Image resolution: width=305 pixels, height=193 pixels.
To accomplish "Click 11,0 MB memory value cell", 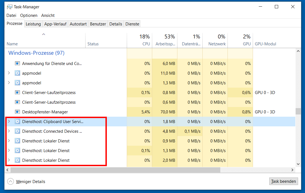I will pos(165,73).
